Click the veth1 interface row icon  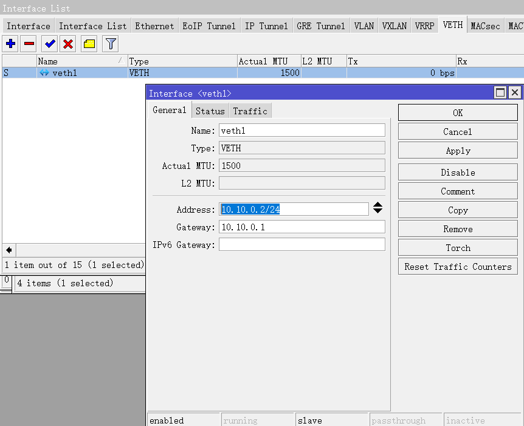click(44, 73)
